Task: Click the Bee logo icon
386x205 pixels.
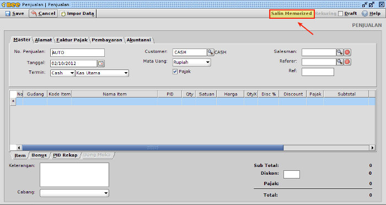Action: [x=11, y=4]
